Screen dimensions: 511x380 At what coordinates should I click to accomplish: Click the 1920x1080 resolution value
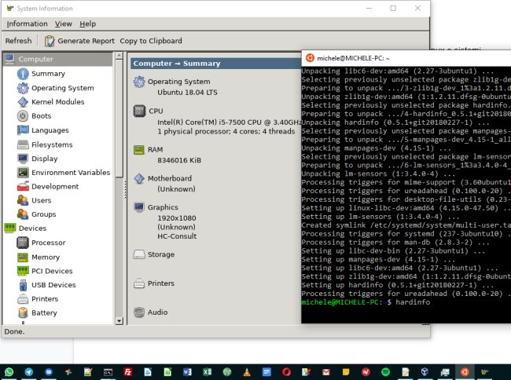coord(177,218)
